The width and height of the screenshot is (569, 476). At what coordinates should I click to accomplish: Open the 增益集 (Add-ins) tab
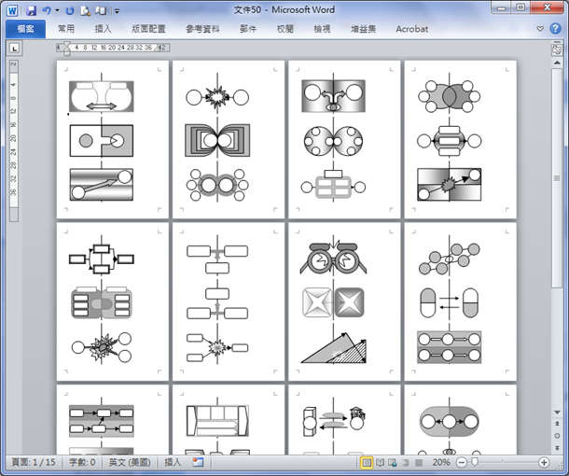click(363, 29)
